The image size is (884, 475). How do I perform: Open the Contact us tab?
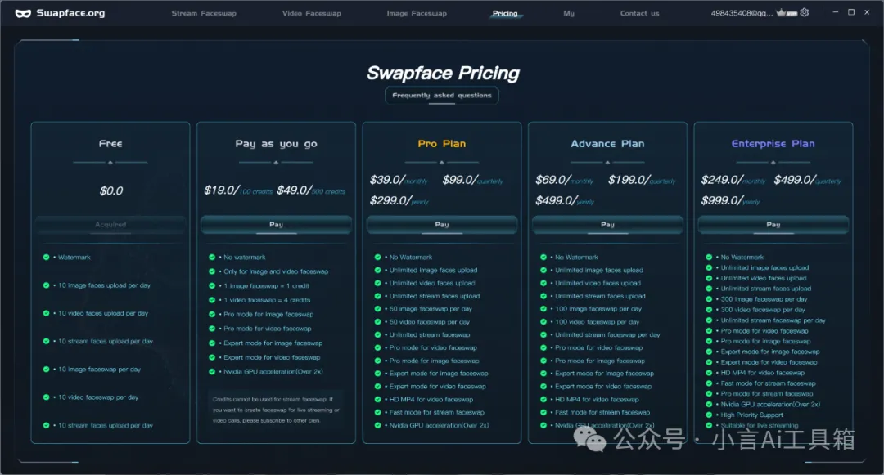[x=639, y=13]
